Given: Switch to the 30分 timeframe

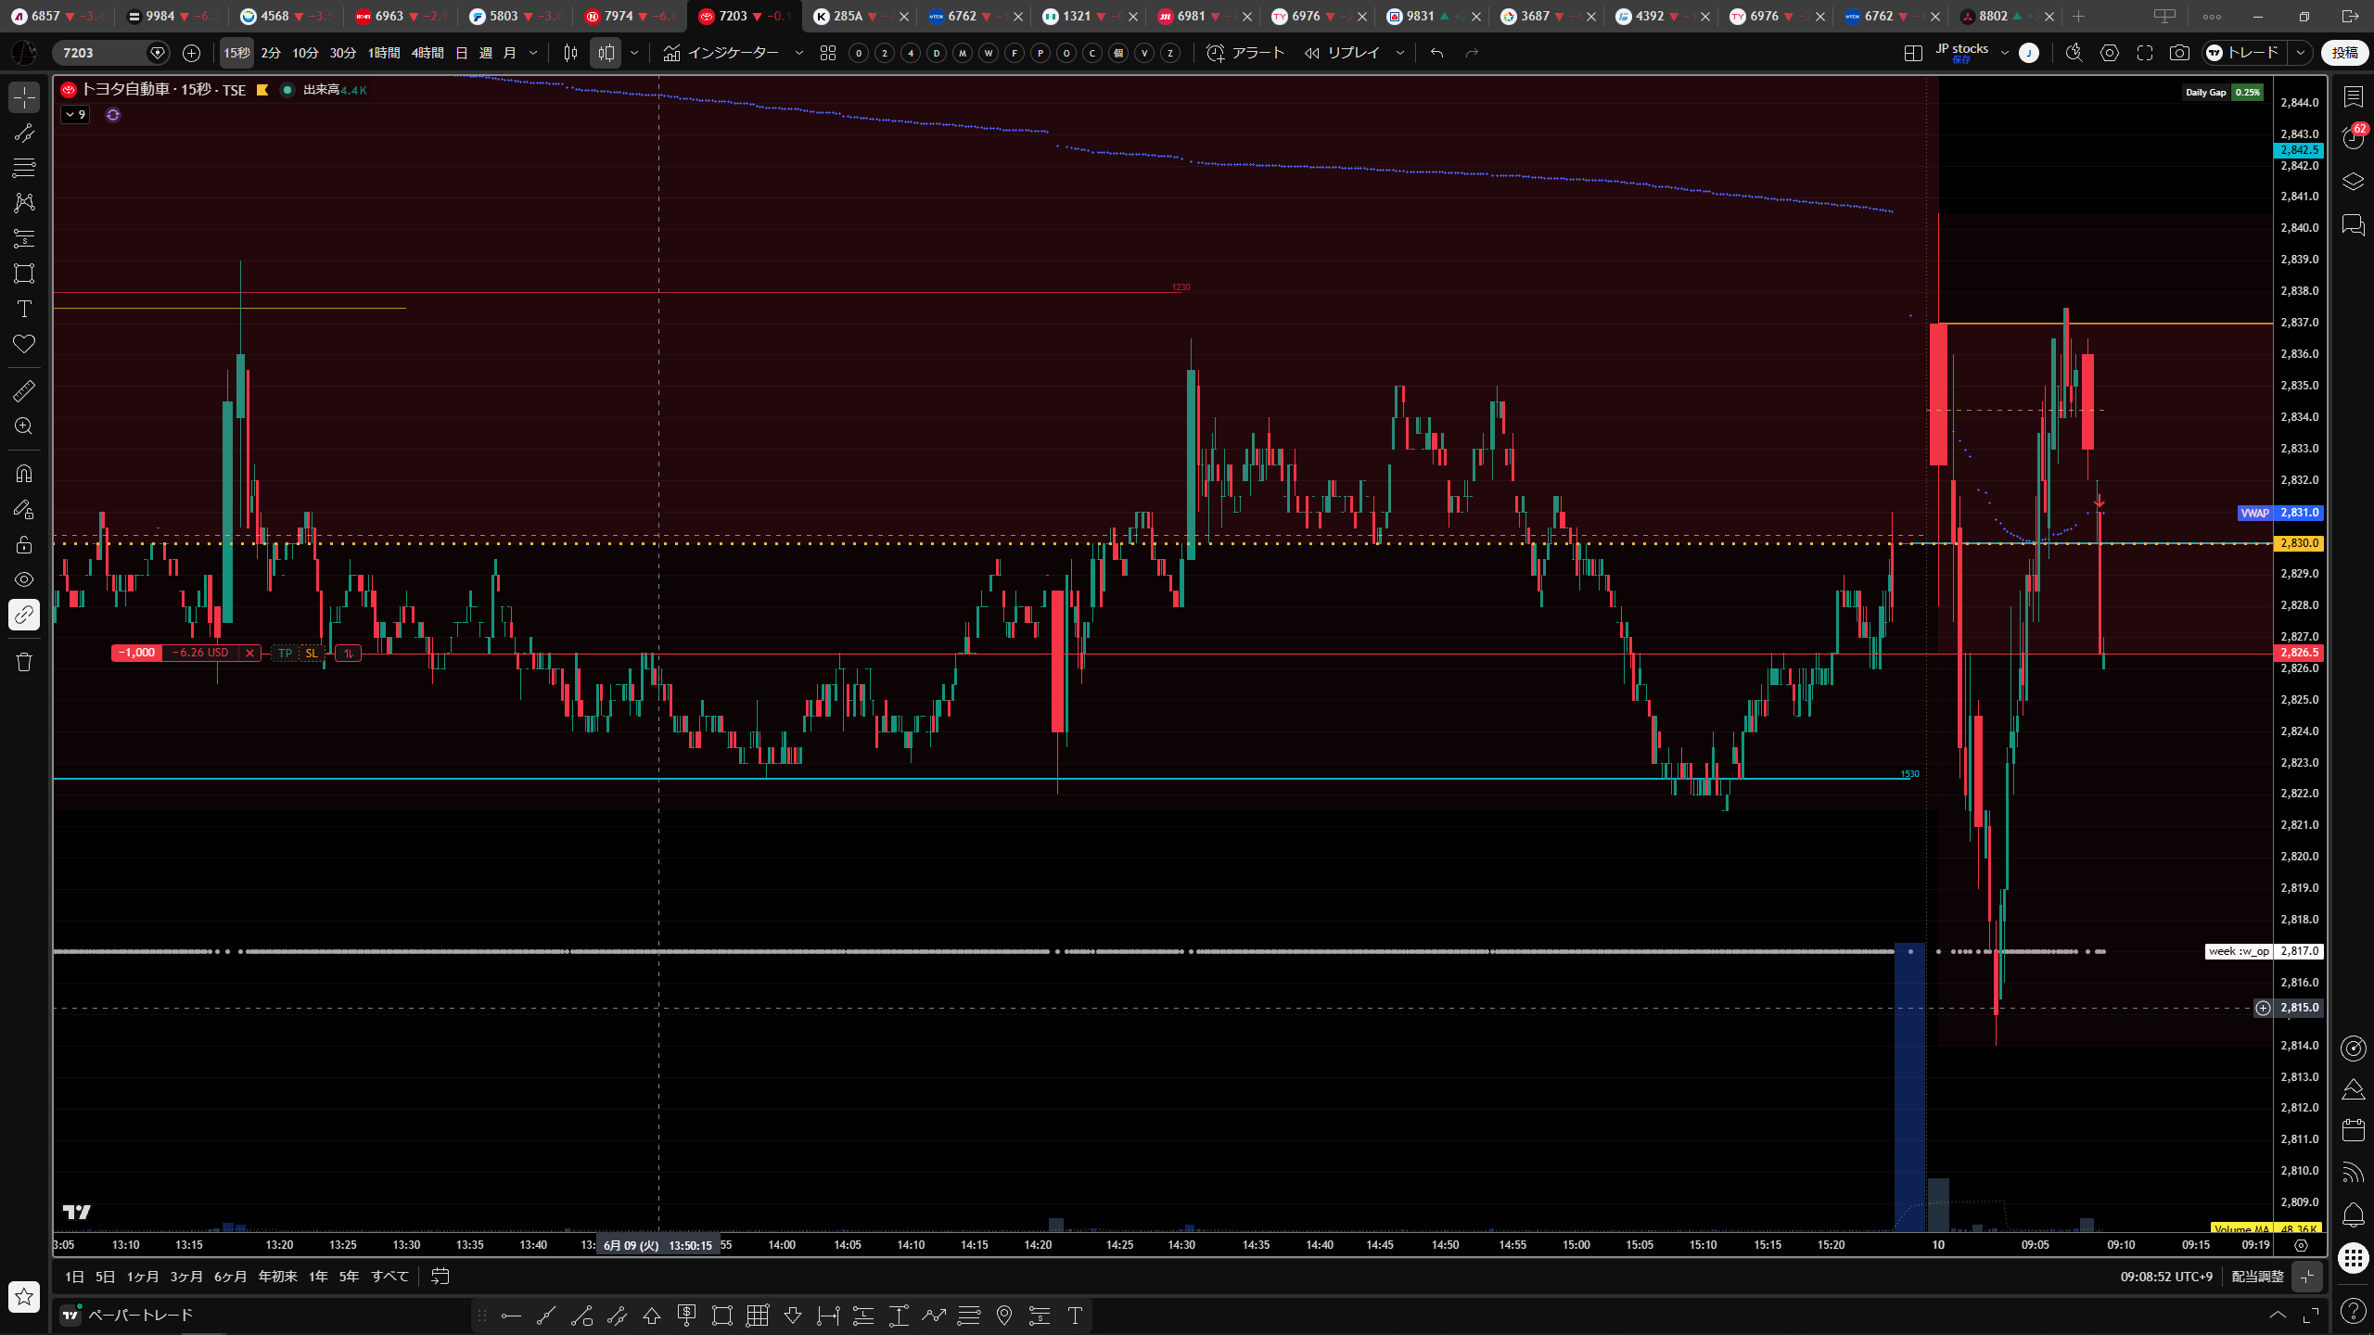Looking at the screenshot, I should (x=343, y=53).
